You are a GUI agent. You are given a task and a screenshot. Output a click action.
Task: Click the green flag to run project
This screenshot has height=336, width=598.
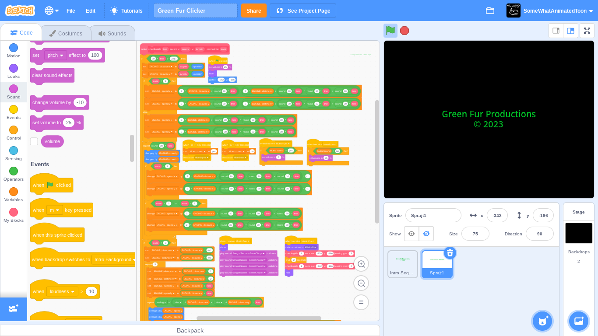(390, 31)
